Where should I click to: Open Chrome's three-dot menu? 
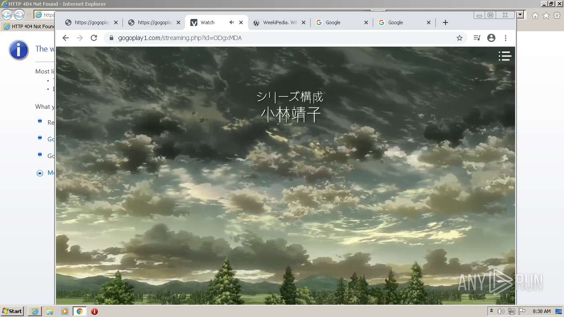click(506, 38)
